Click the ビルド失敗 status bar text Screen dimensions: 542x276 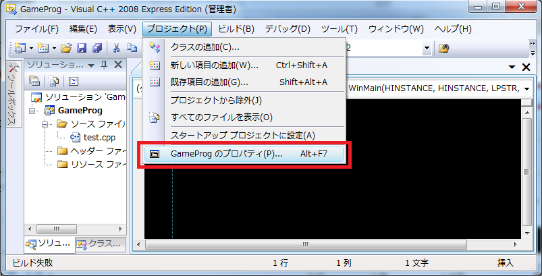coord(32,263)
